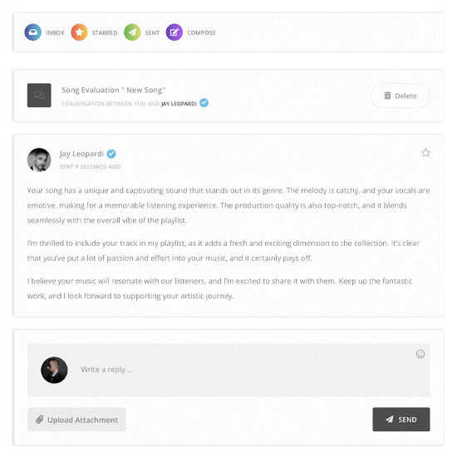Open the emoji picker smiley icon
The height and width of the screenshot is (457, 457).
[x=420, y=354]
